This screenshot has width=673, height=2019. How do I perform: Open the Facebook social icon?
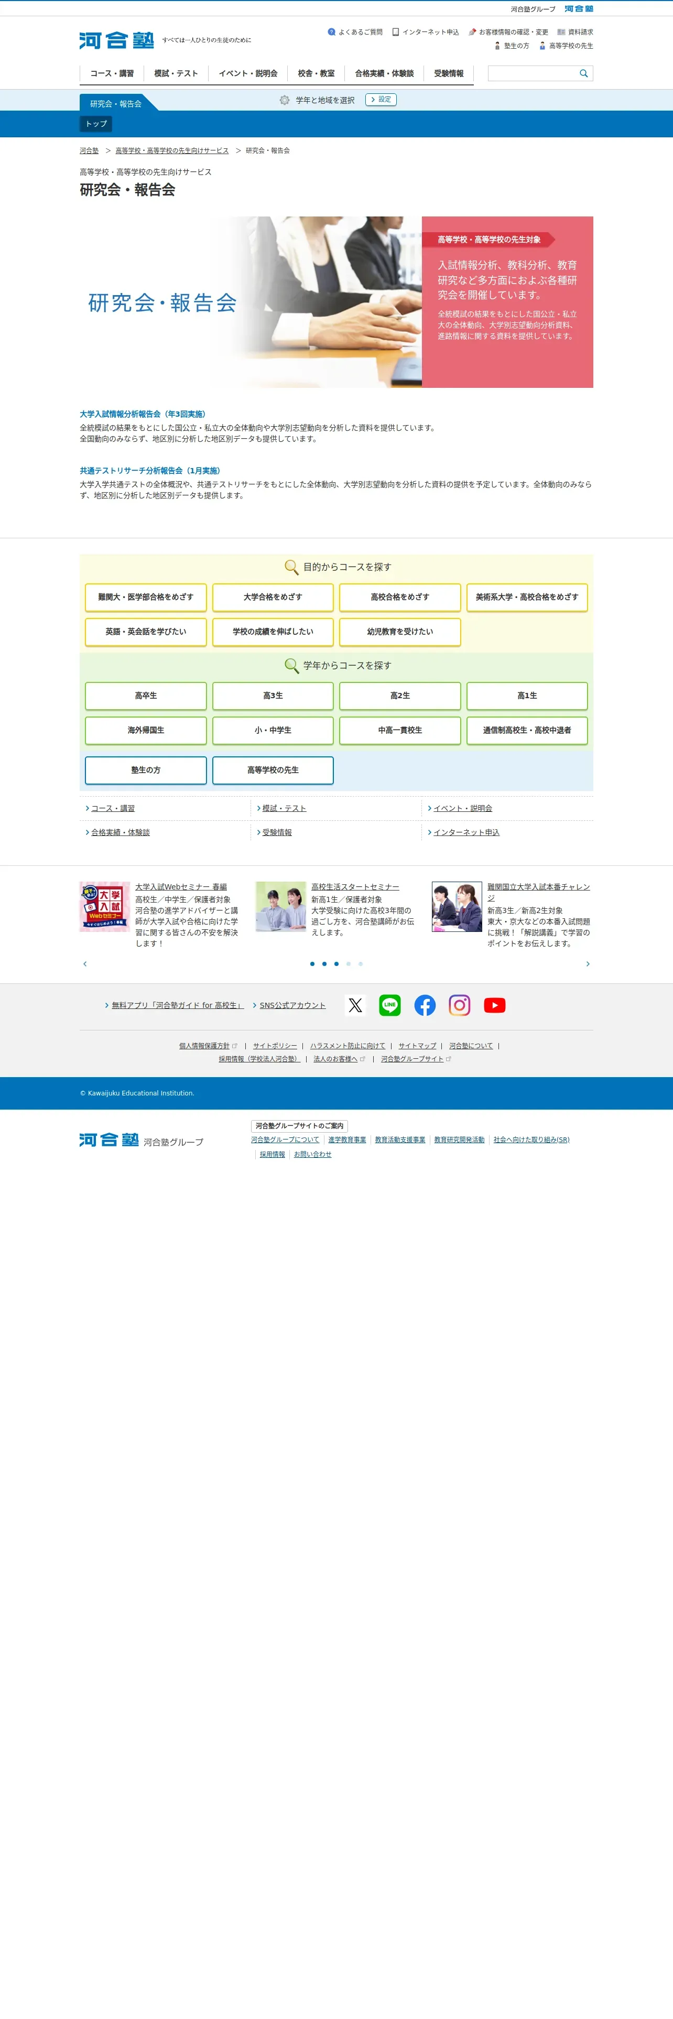coord(425,1005)
